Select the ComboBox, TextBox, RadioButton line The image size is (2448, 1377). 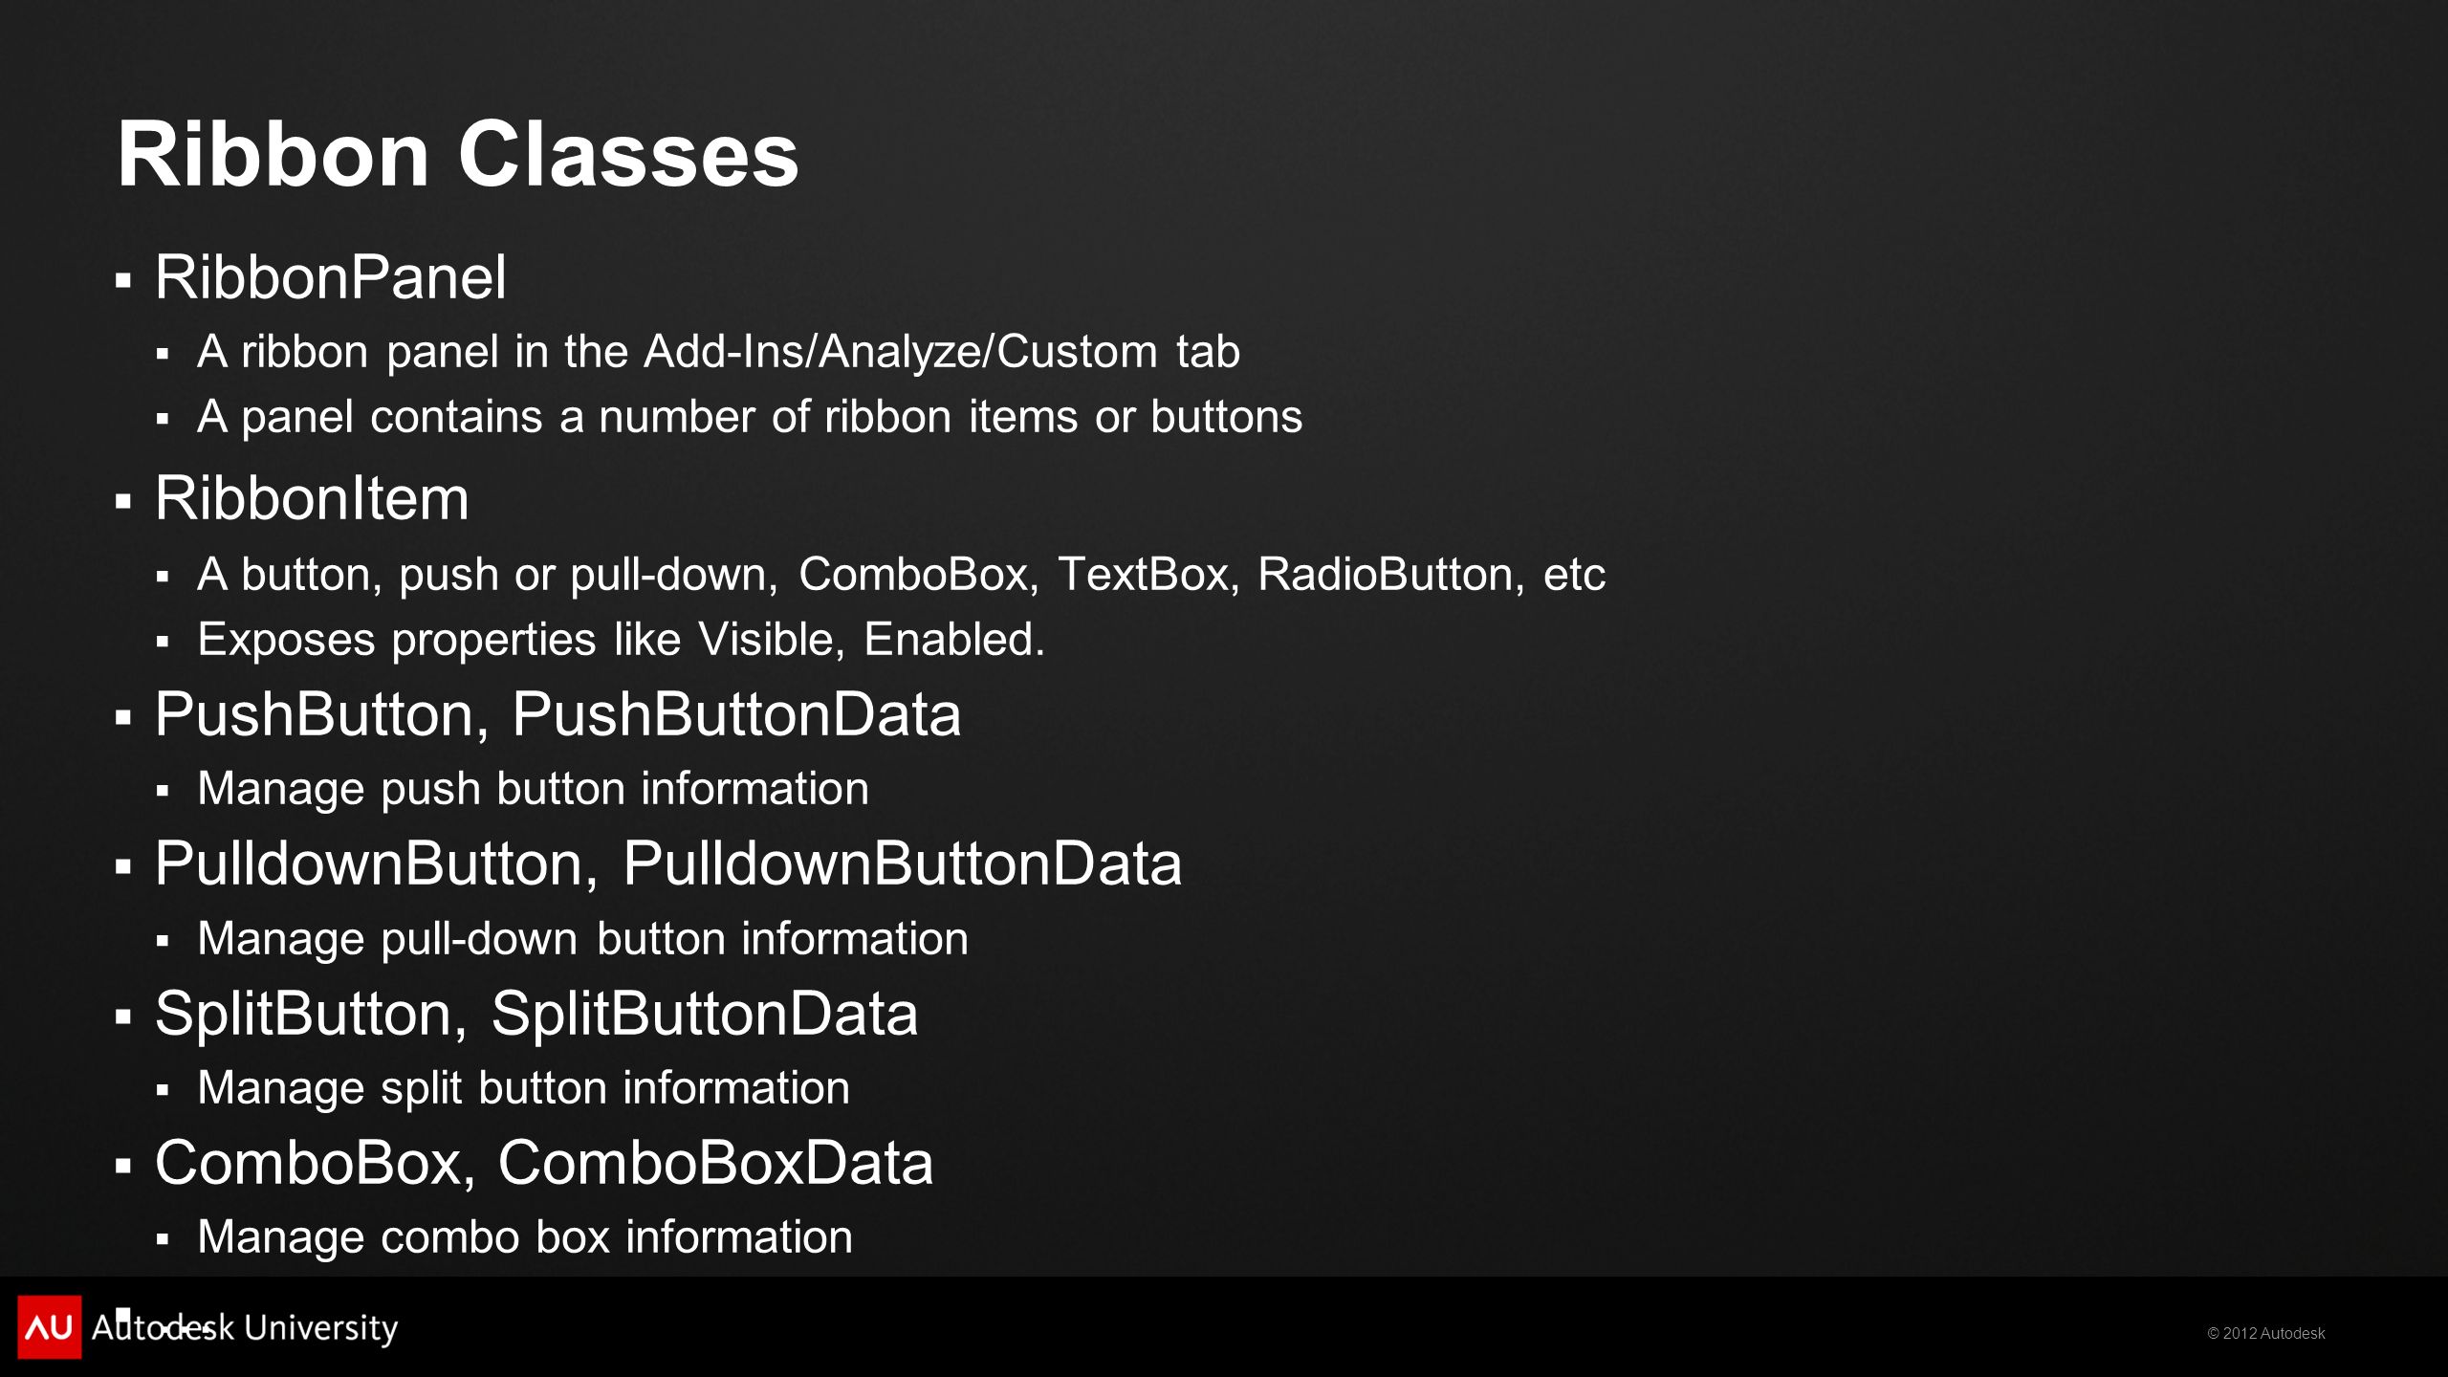point(901,575)
